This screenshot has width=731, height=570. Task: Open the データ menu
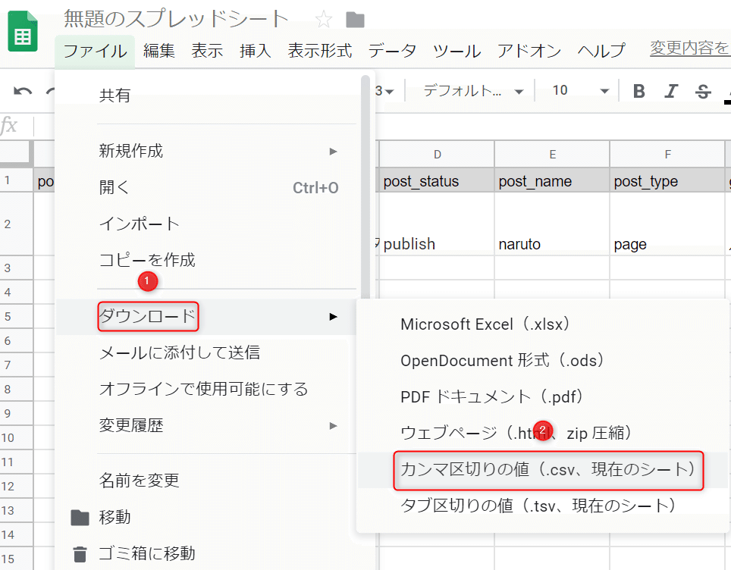pos(392,51)
